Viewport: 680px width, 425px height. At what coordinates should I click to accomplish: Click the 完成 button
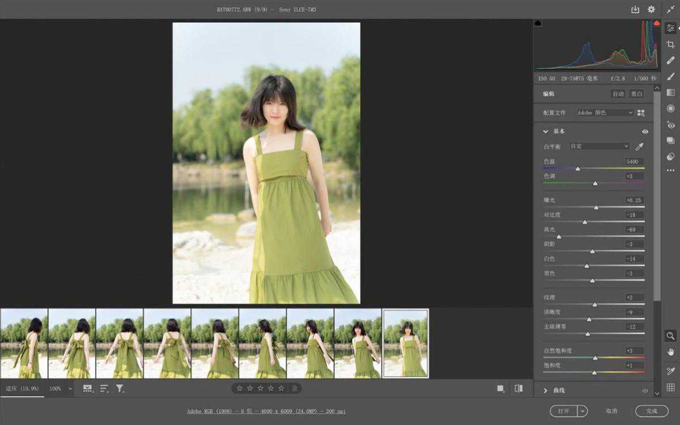[652, 411]
